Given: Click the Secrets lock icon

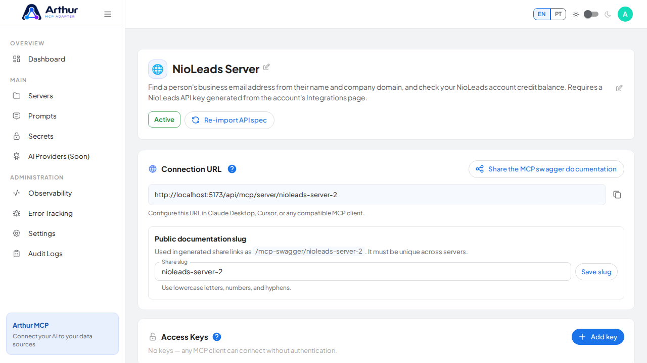Looking at the screenshot, I should [x=17, y=136].
